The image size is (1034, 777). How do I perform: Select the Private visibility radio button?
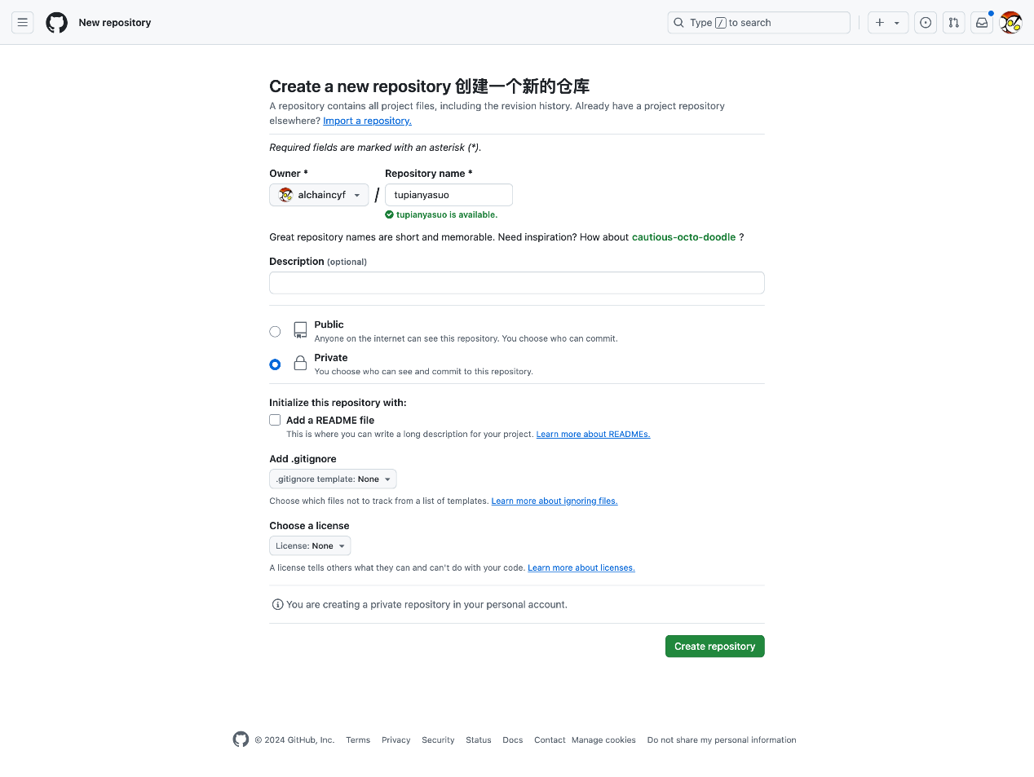pyautogui.click(x=275, y=364)
